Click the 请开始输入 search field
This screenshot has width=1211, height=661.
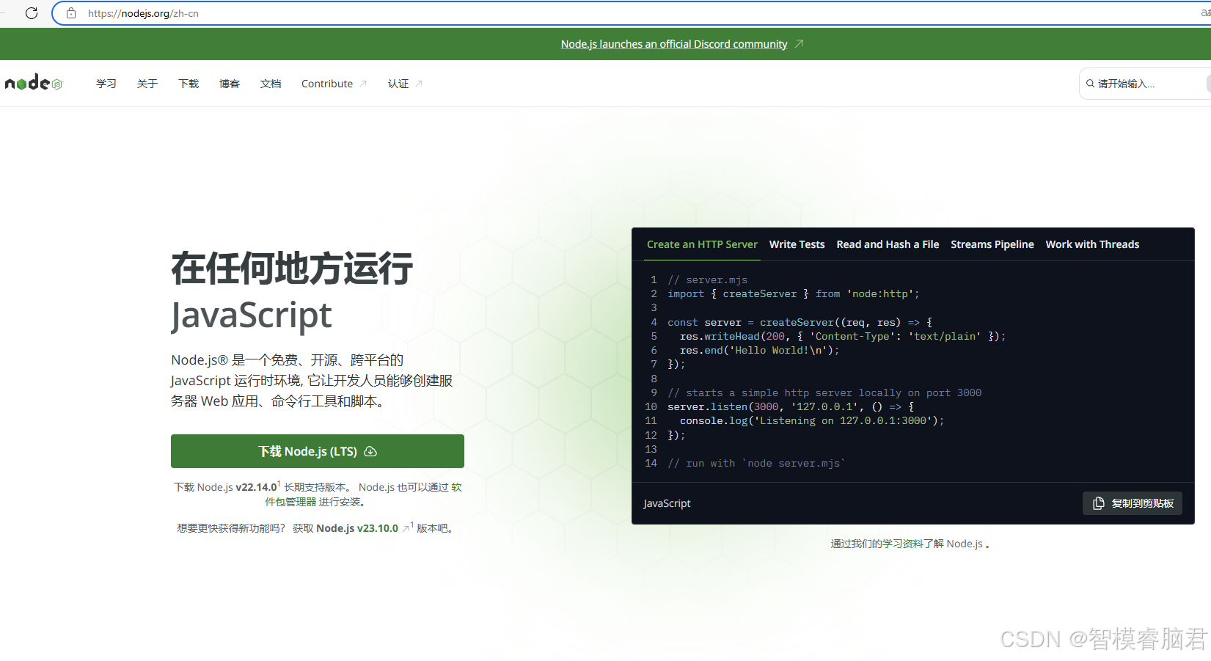[x=1144, y=84]
